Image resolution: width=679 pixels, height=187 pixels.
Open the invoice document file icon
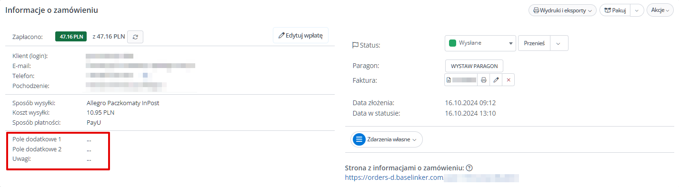coord(448,80)
